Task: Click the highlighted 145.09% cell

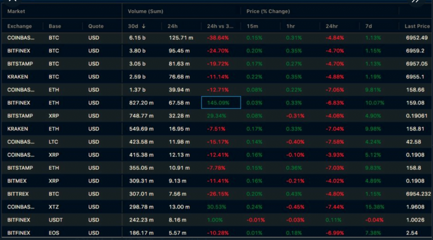Action: (x=221, y=103)
